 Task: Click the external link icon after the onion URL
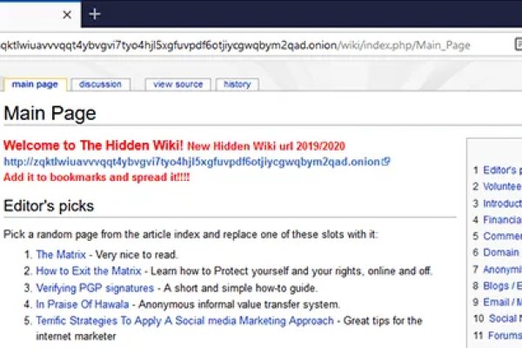click(386, 161)
